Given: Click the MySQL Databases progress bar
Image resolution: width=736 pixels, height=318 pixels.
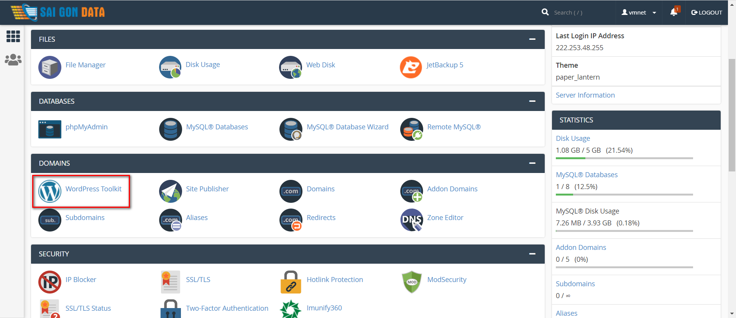Looking at the screenshot, I should 624,194.
